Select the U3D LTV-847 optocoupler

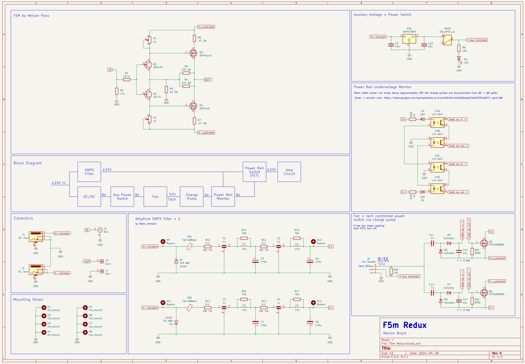(437, 189)
